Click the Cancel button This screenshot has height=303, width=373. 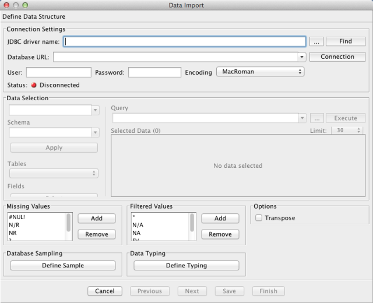click(105, 291)
